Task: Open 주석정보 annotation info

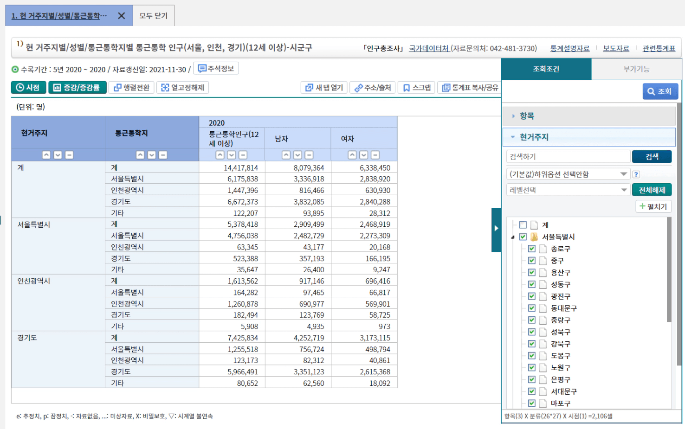Action: pos(216,69)
